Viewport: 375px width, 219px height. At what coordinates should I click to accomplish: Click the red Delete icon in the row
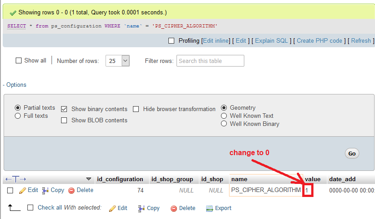[71, 191]
